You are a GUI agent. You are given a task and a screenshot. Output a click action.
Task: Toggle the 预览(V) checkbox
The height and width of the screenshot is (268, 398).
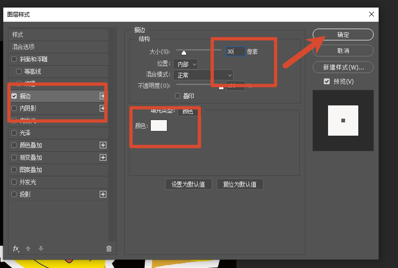click(x=327, y=81)
